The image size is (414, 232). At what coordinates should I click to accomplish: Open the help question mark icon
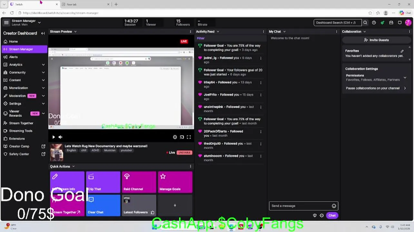tap(374, 23)
